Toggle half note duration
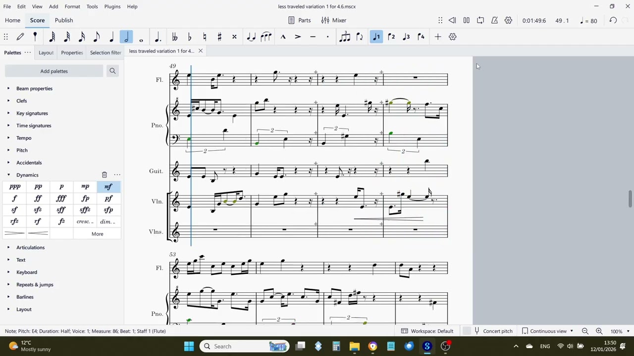 126,37
